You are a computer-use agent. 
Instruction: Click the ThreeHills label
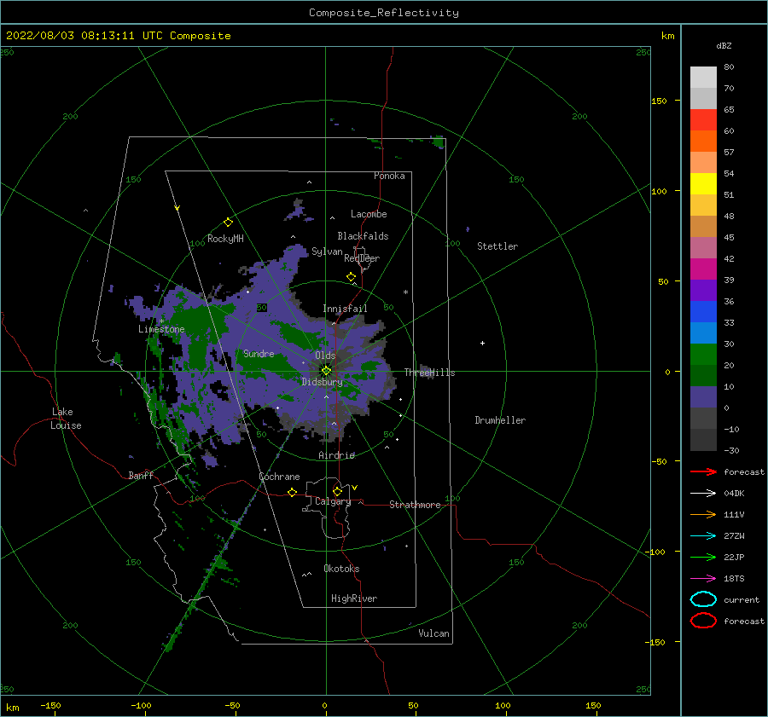point(429,373)
